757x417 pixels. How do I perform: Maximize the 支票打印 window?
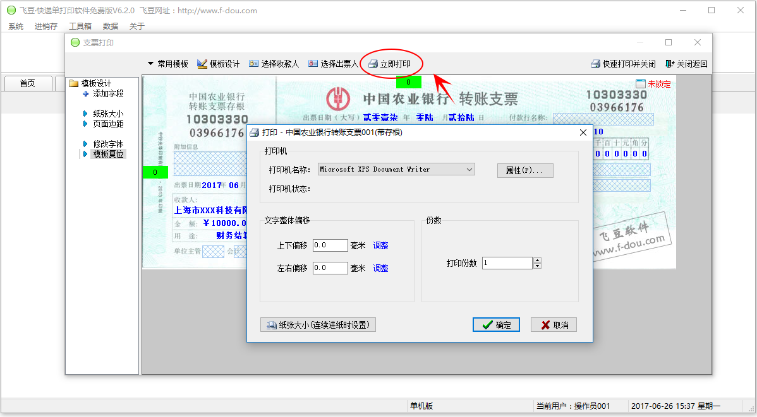pos(669,42)
